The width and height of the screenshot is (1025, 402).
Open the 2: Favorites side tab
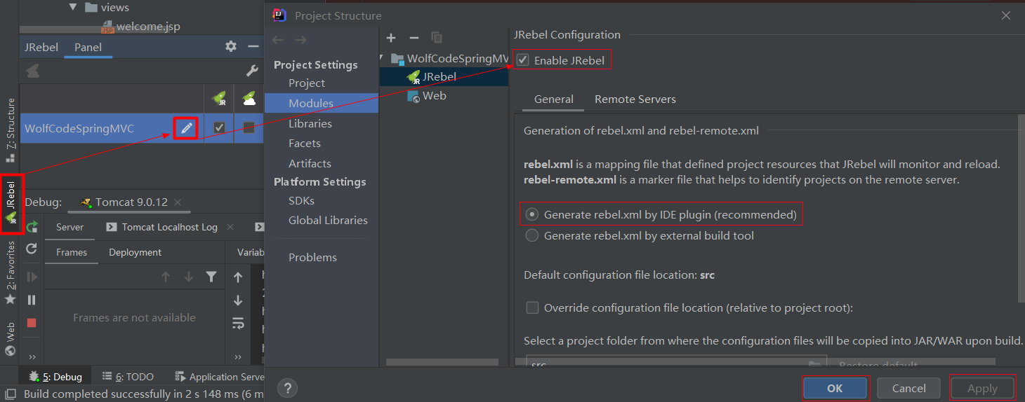10,272
